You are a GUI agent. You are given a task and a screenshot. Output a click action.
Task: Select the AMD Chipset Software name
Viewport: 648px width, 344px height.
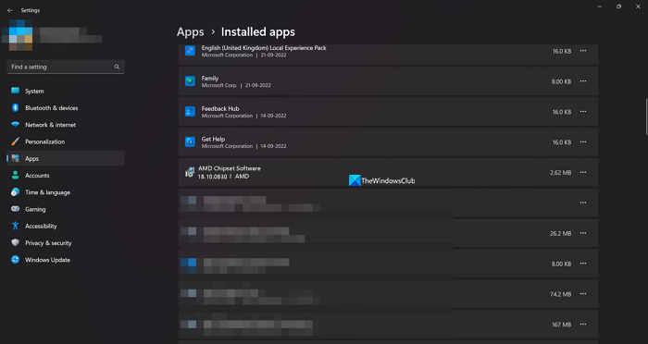[230, 168]
